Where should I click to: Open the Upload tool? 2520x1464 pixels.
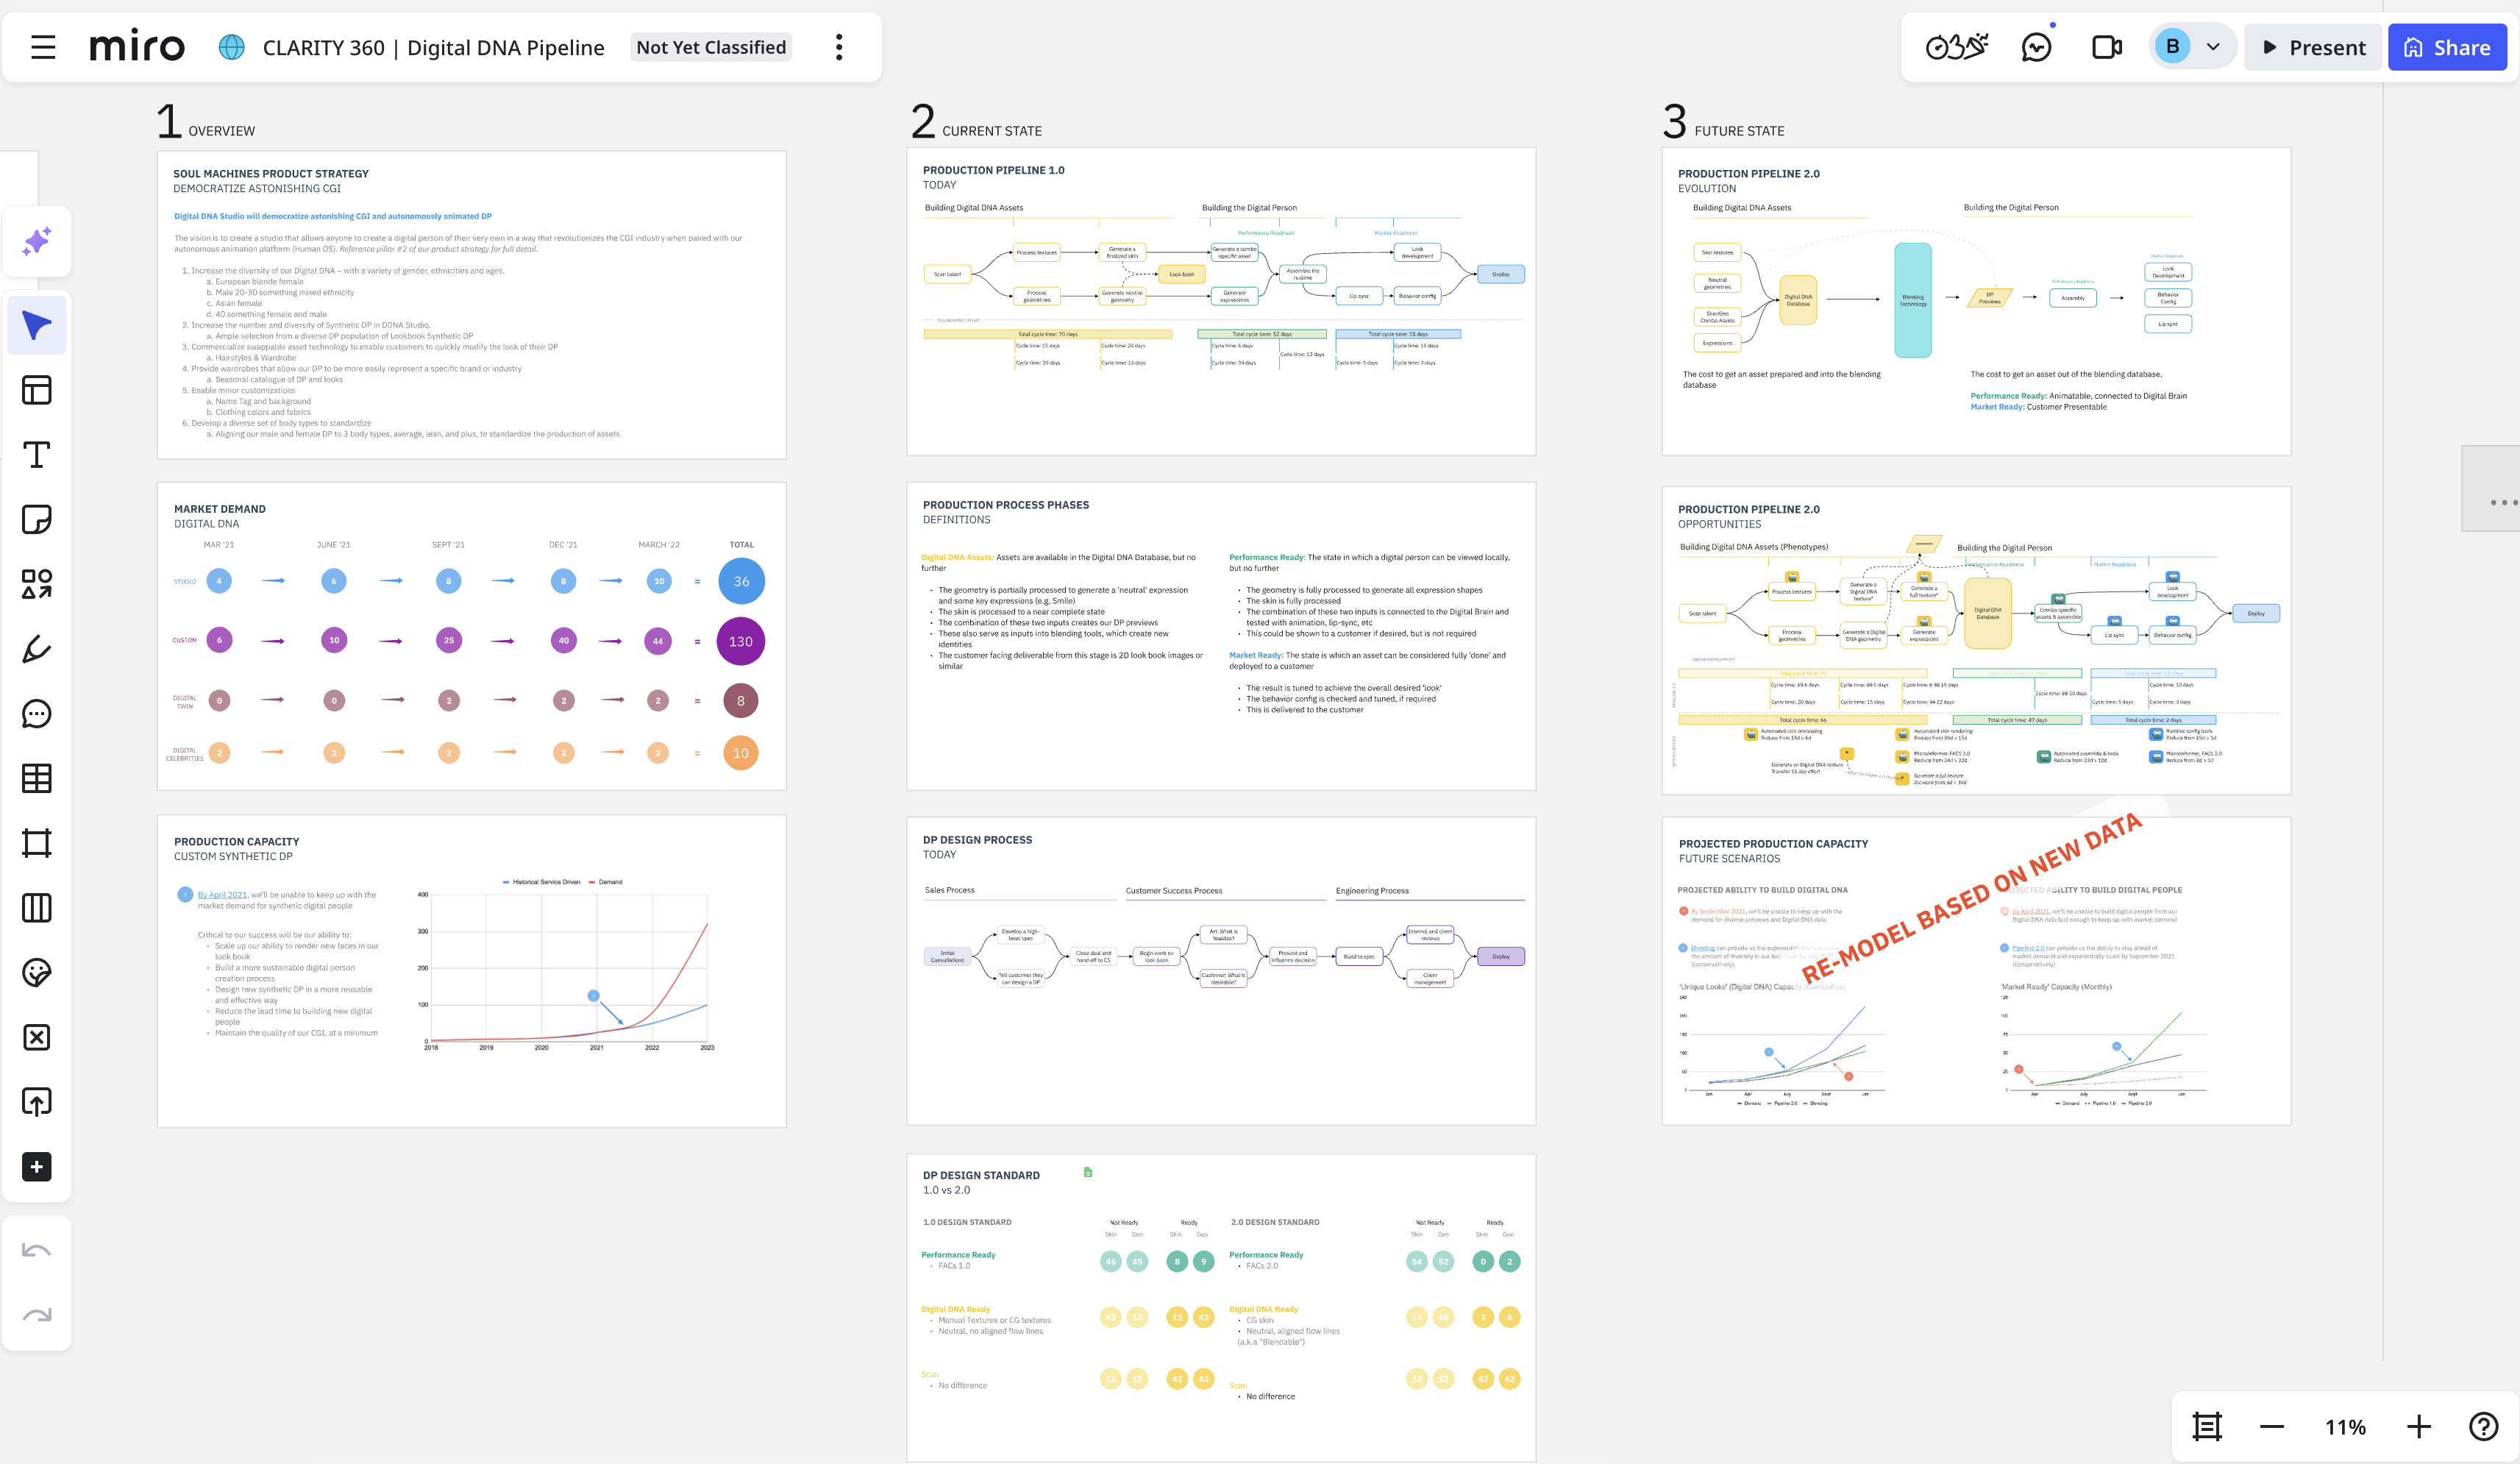[x=36, y=1101]
